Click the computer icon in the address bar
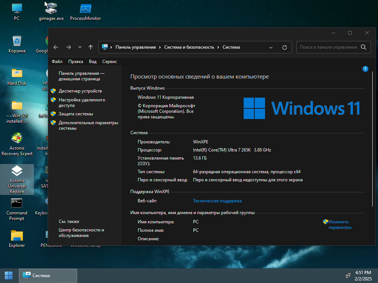Viewport: 378px width, 283px height. click(105, 47)
